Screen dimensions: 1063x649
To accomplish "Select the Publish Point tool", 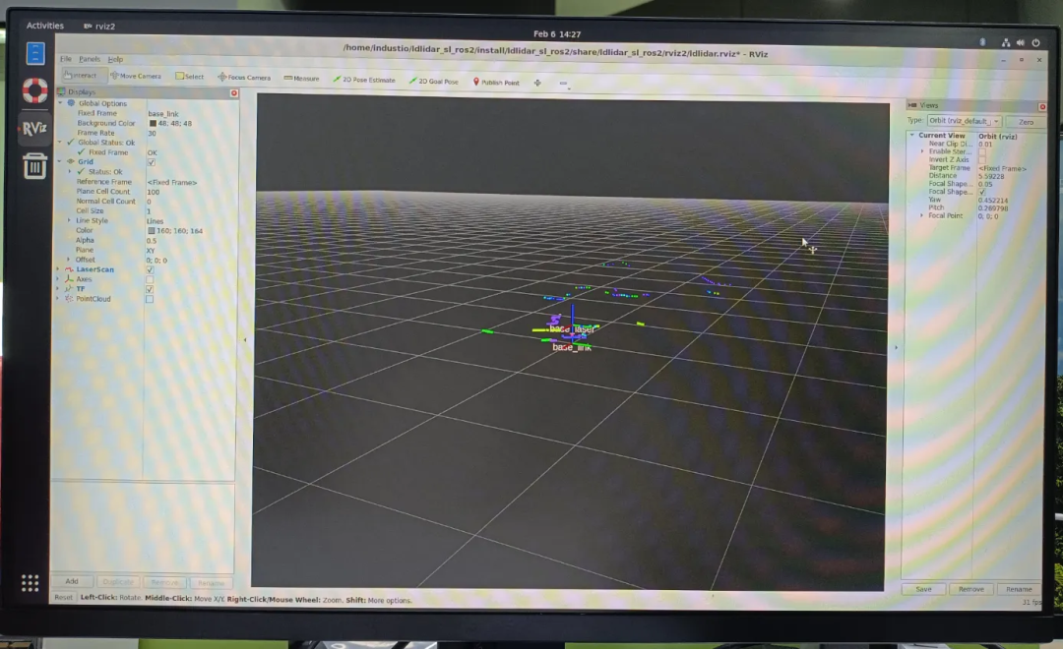I will [496, 82].
